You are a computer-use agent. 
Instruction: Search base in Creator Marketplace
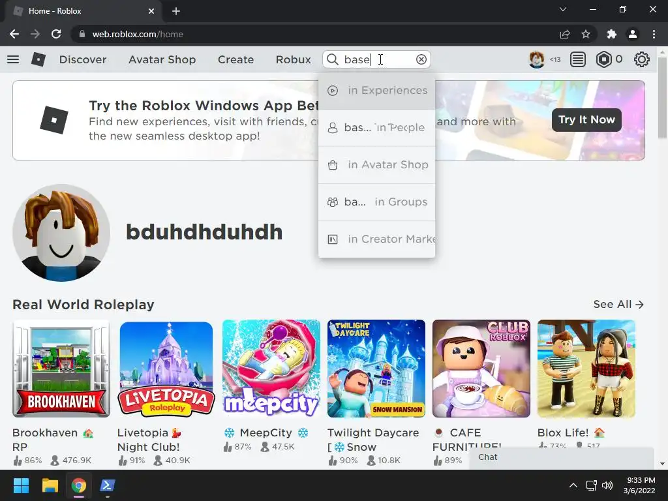coord(376,239)
